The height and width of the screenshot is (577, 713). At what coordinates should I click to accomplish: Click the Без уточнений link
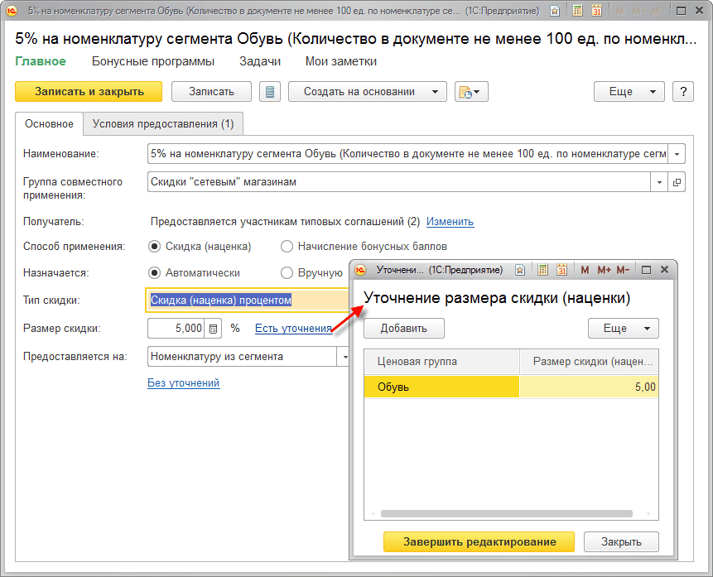pos(184,382)
